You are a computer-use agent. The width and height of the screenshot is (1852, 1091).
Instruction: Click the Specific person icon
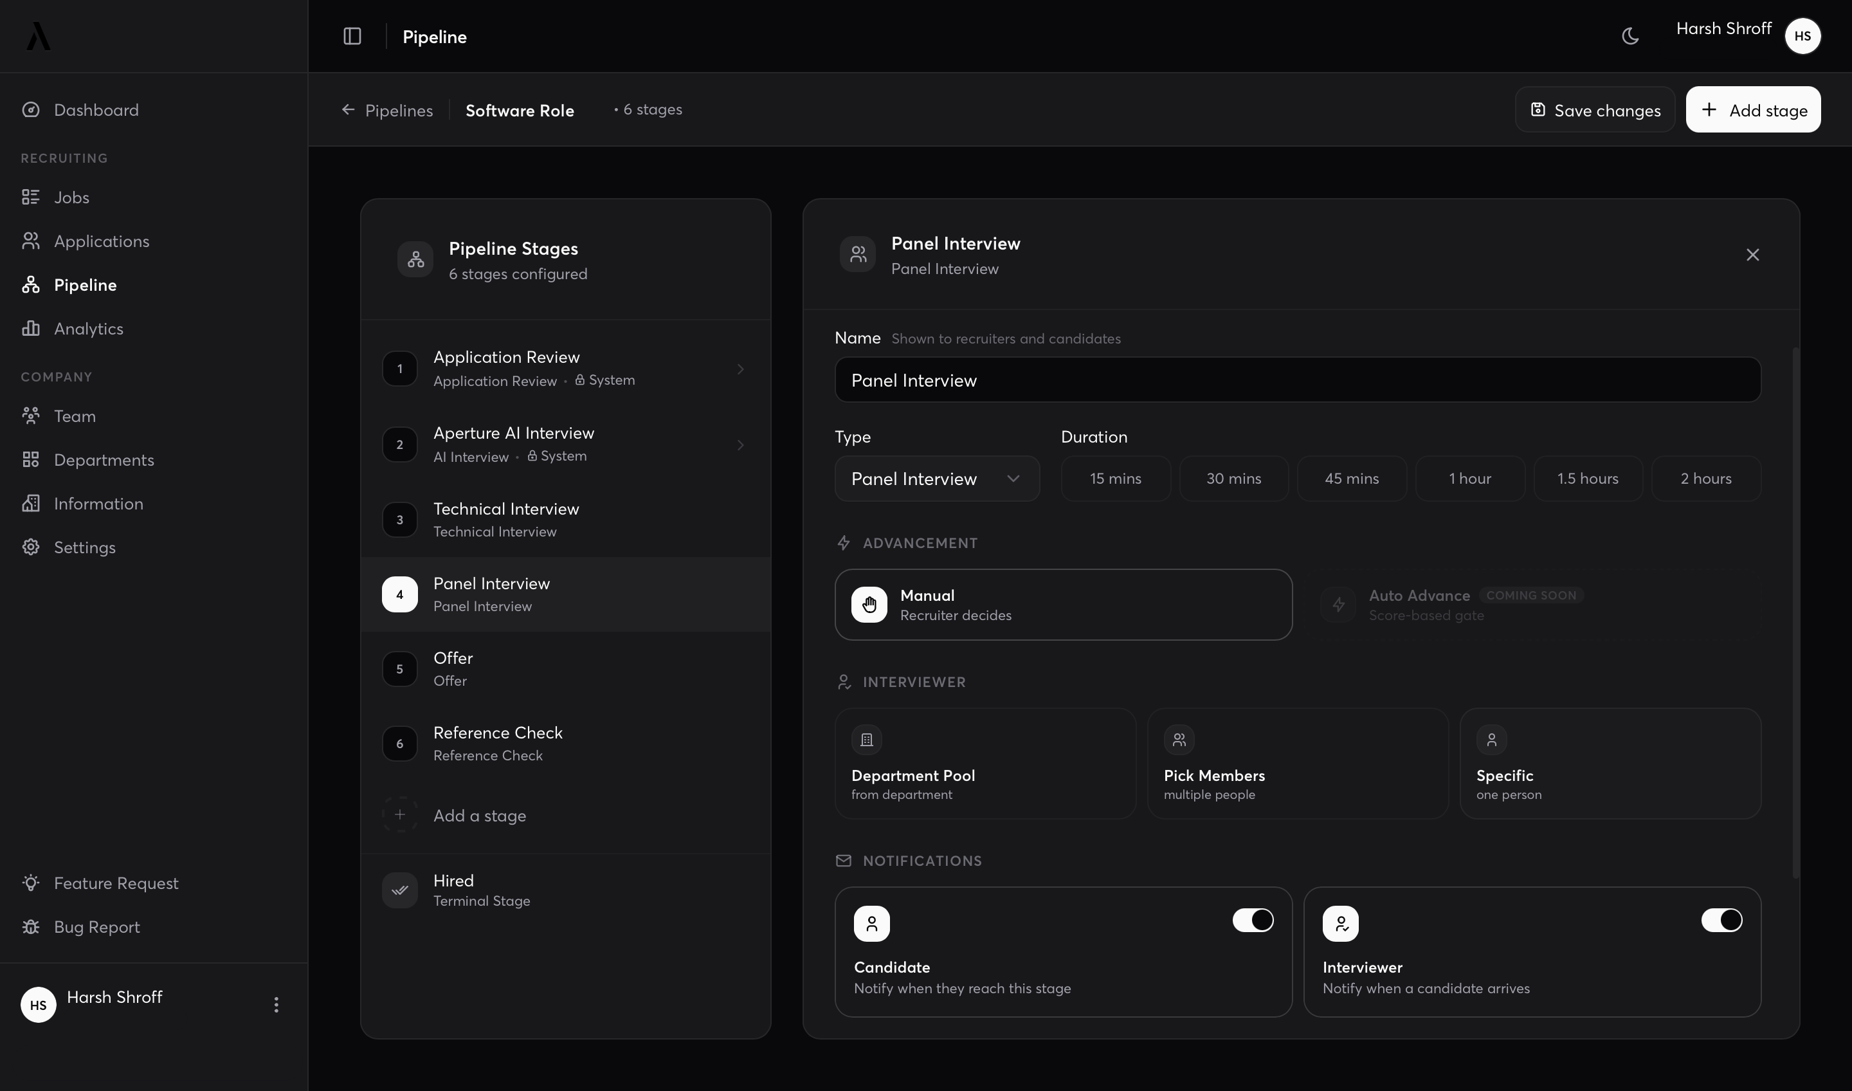point(1491,740)
